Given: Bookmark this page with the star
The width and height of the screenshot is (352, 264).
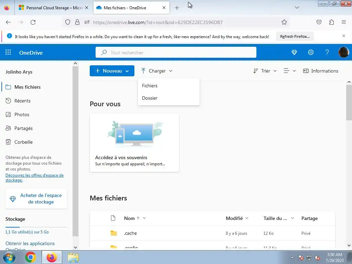Looking at the screenshot, I should (x=284, y=22).
